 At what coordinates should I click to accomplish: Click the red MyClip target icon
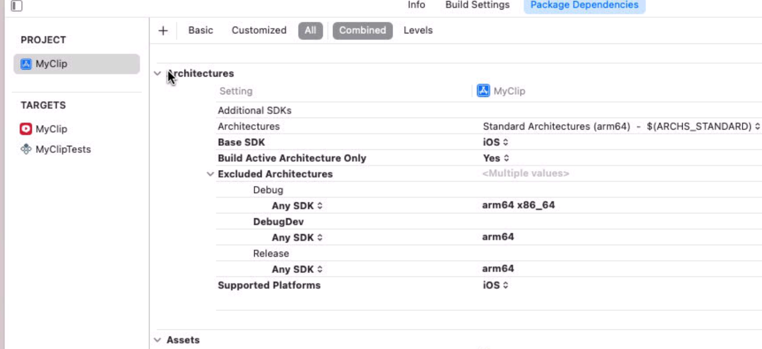tap(26, 129)
